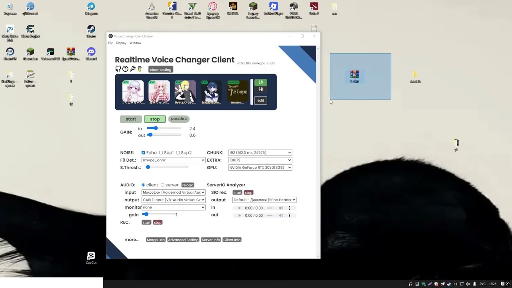
Task: Toggle the passthru mode button
Action: click(x=179, y=119)
